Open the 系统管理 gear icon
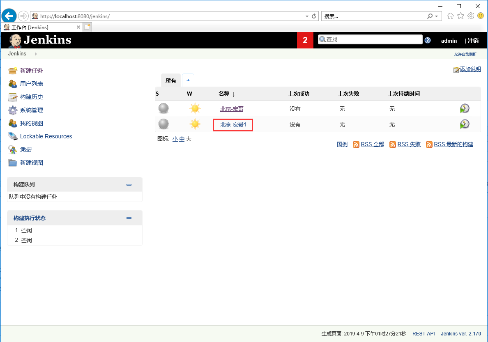Screen dimensions: 488x342 (13, 110)
